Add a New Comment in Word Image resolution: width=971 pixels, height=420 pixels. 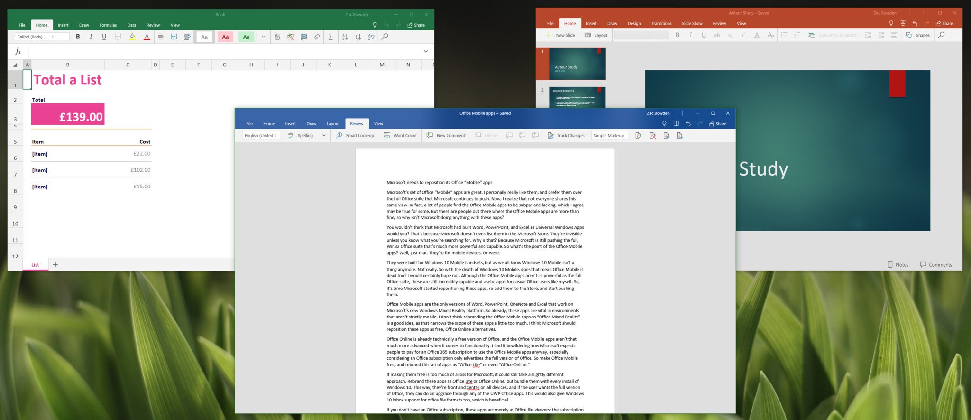[446, 136]
